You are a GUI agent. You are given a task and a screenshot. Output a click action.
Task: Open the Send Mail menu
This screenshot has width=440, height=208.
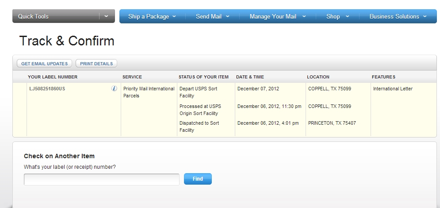(212, 16)
